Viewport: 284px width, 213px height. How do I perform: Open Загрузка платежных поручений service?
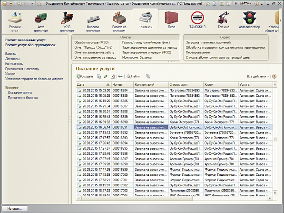[208, 42]
